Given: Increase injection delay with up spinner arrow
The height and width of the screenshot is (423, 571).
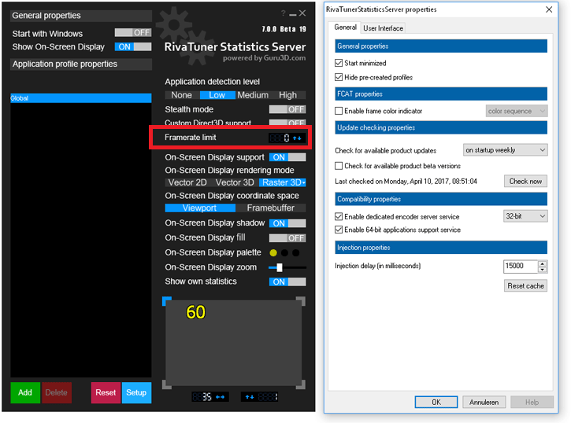Looking at the screenshot, I should [x=542, y=263].
